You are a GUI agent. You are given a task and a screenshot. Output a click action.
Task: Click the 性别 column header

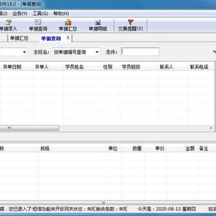[x=107, y=67]
